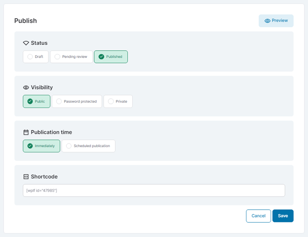Select the Pending review status
The width and height of the screenshot is (308, 237).
[71, 57]
